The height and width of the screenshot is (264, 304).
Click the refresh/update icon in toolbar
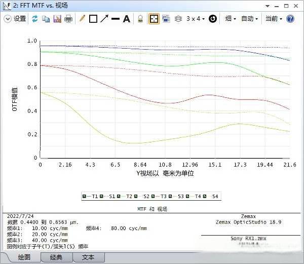(35, 19)
